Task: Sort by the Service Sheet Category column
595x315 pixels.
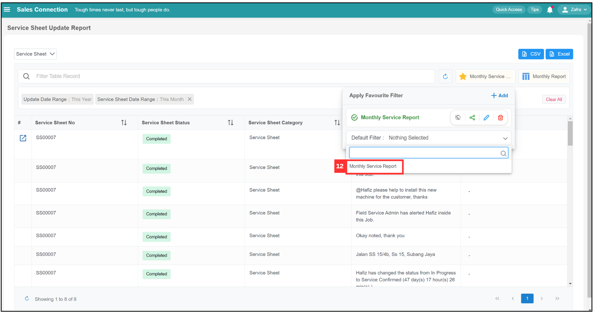Action: (x=337, y=122)
